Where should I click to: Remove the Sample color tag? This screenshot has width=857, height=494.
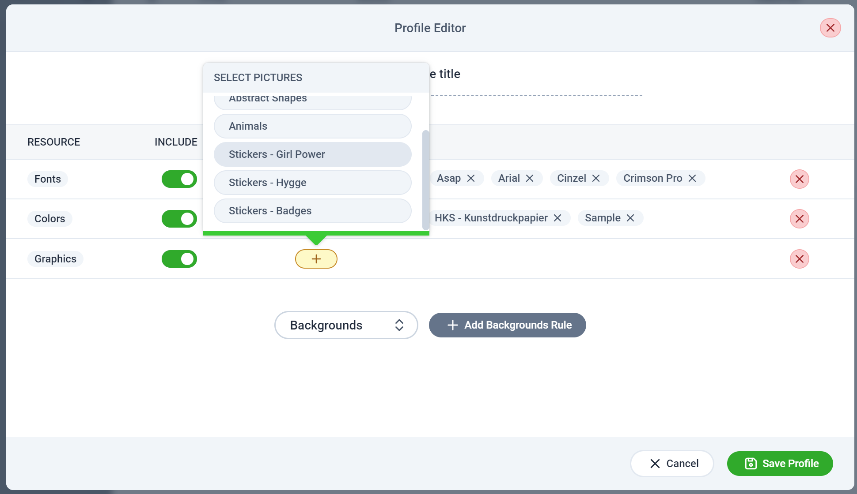tap(630, 218)
